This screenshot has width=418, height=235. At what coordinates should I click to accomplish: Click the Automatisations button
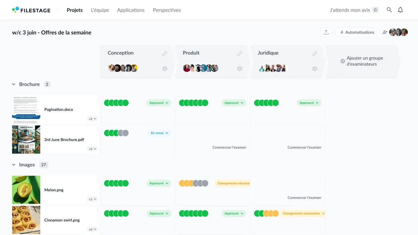[x=356, y=32]
